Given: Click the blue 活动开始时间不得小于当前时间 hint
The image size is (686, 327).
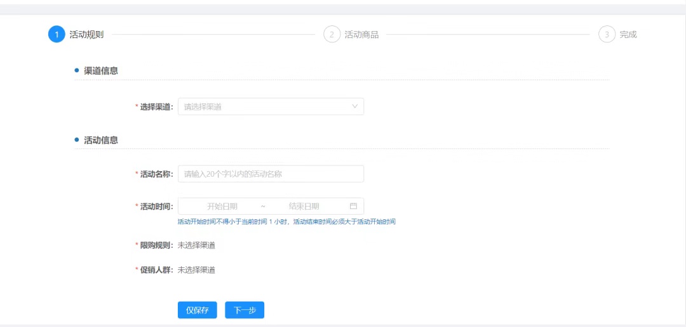Looking at the screenshot, I should pos(286,222).
